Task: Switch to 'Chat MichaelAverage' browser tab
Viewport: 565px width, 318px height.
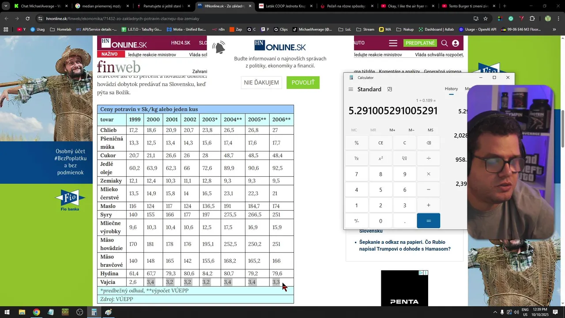Action: tap(41, 6)
